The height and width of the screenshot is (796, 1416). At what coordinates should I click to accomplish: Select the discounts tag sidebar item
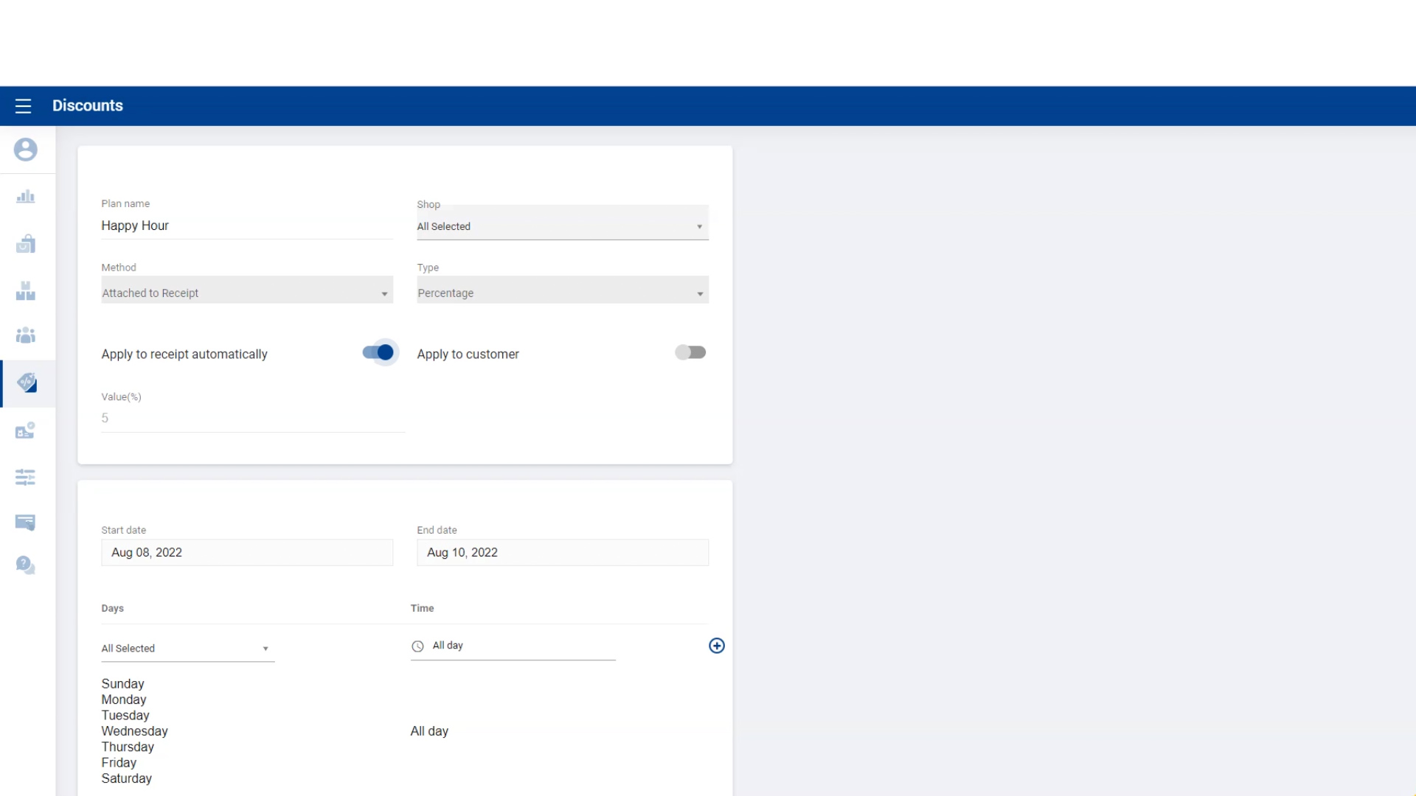[27, 383]
